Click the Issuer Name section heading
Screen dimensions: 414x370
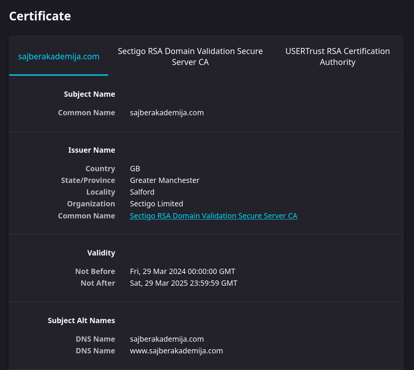[x=91, y=150]
